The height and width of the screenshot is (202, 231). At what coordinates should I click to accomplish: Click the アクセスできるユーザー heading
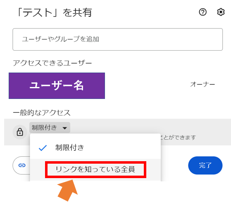(52, 63)
